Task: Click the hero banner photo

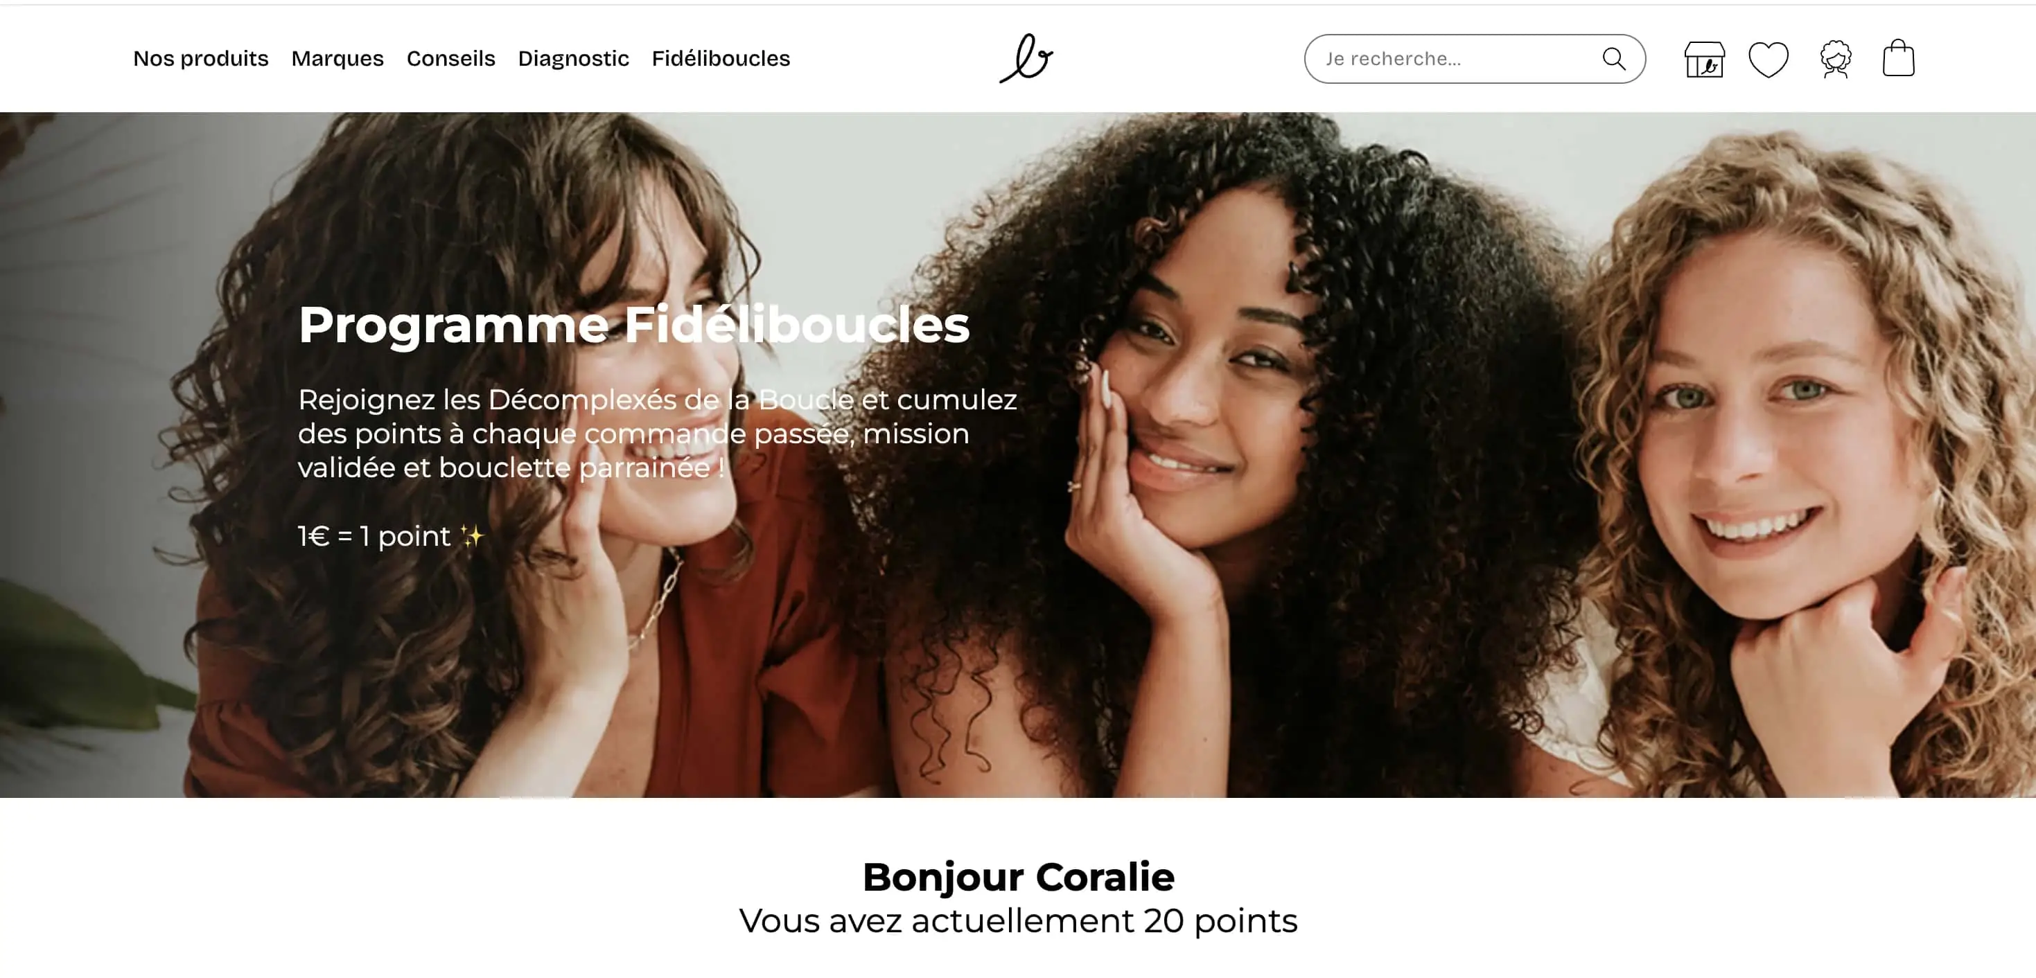Action: [1018, 455]
